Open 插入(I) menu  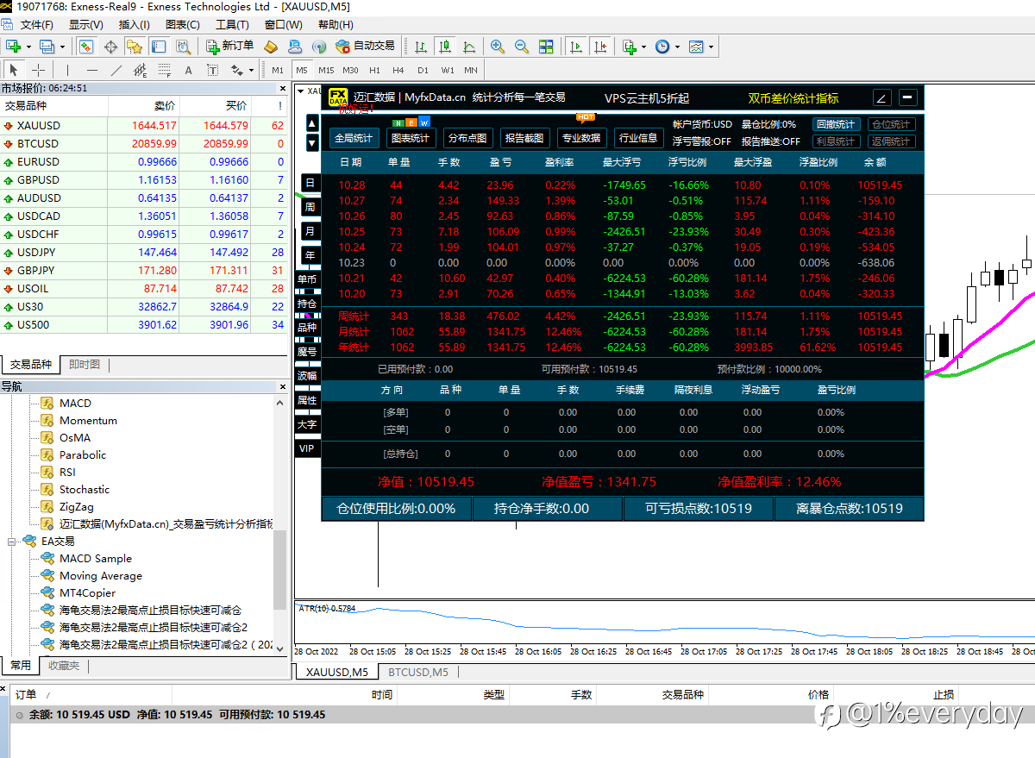click(x=134, y=24)
